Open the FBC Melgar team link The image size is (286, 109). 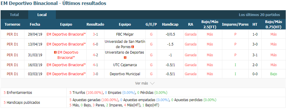click(125, 34)
